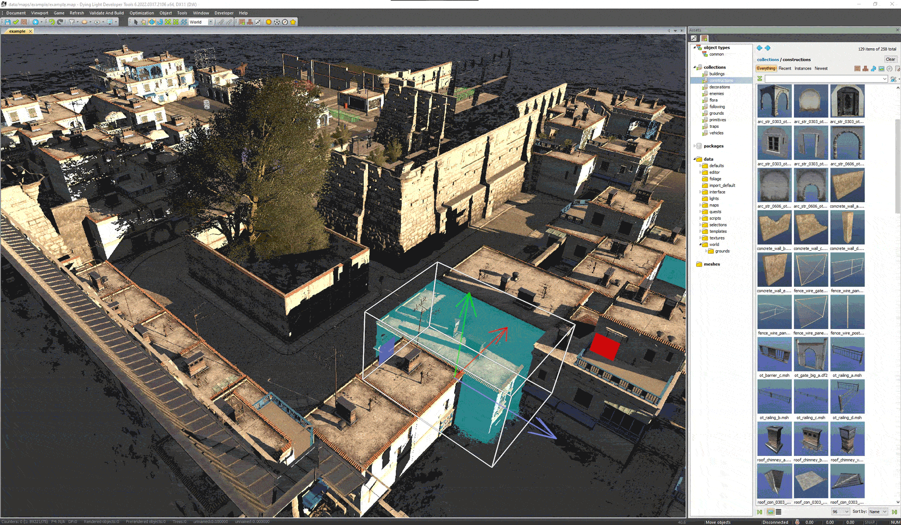Filter assets by image picture icon
The image size is (901, 525).
[882, 69]
